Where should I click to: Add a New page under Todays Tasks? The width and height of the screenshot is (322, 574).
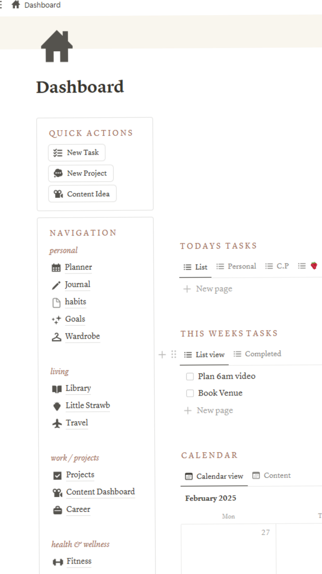pos(208,288)
